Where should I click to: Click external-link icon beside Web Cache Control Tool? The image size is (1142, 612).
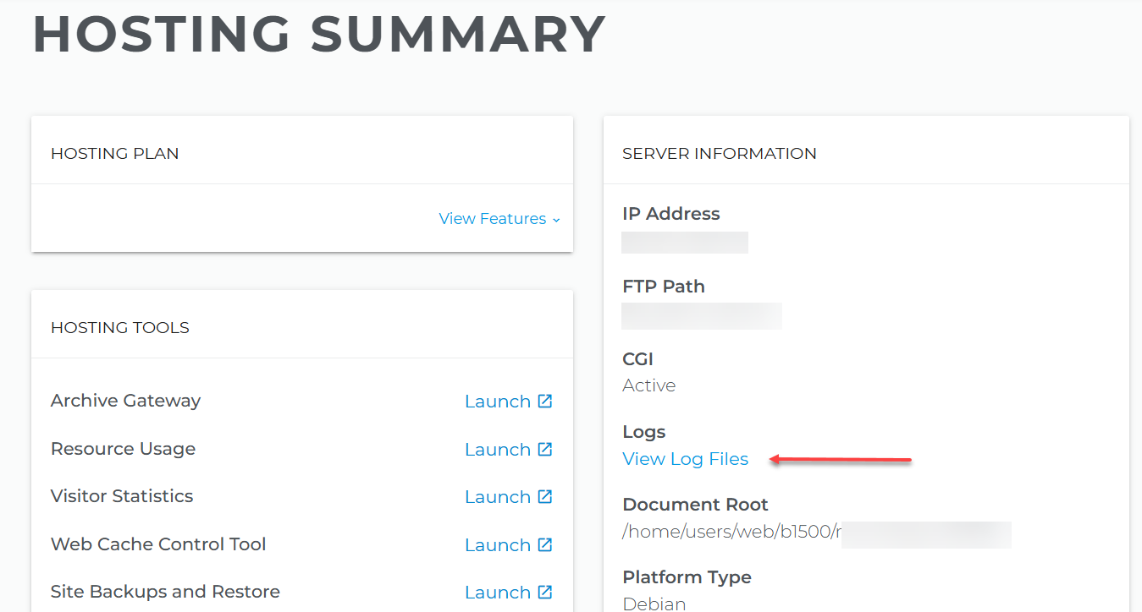[545, 544]
